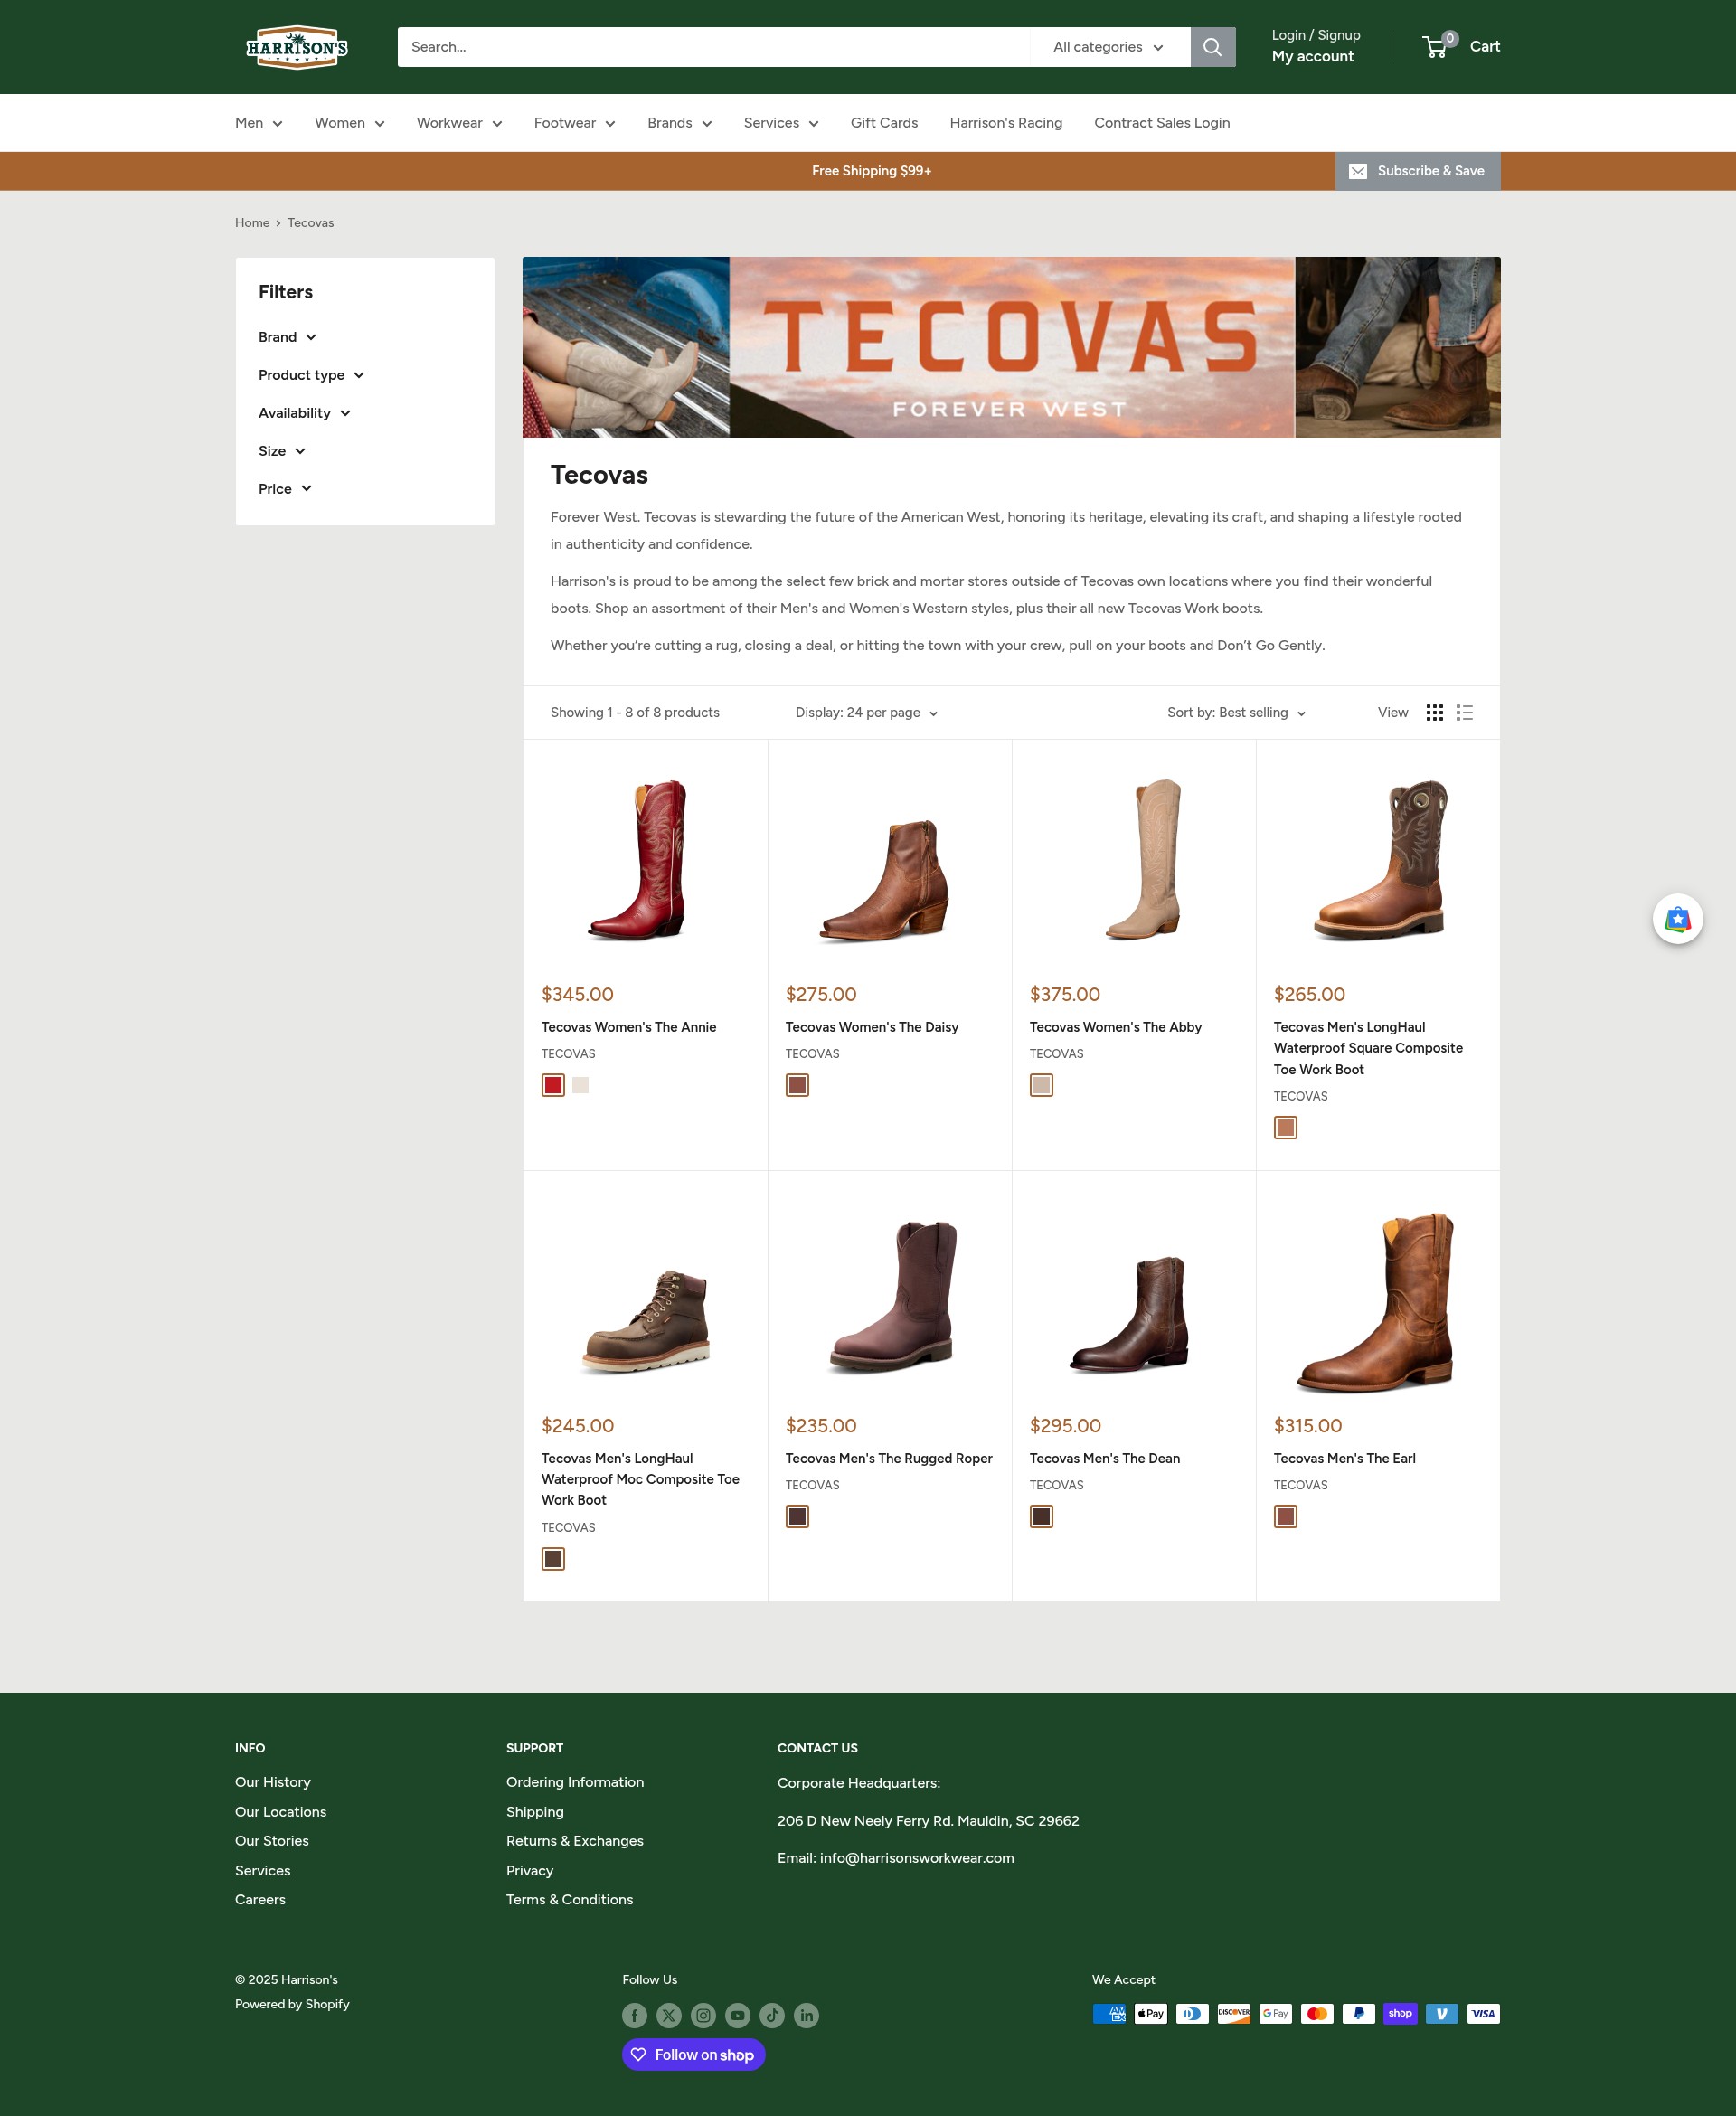The width and height of the screenshot is (1736, 2116).
Task: Click the PayPal payment icon
Action: click(x=1358, y=2013)
